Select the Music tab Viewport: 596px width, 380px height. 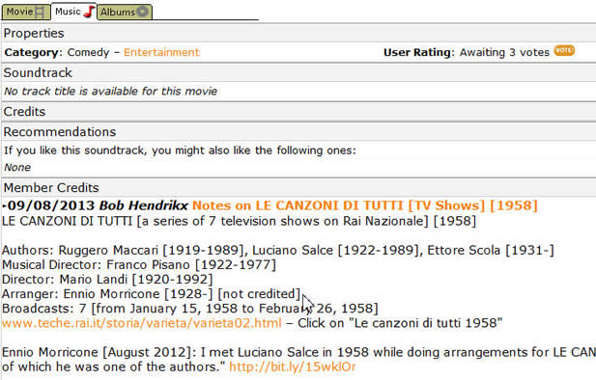[73, 12]
